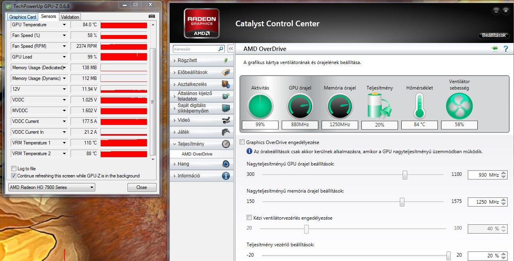
Task: Click the green pin icon beside help
Action: point(495,49)
